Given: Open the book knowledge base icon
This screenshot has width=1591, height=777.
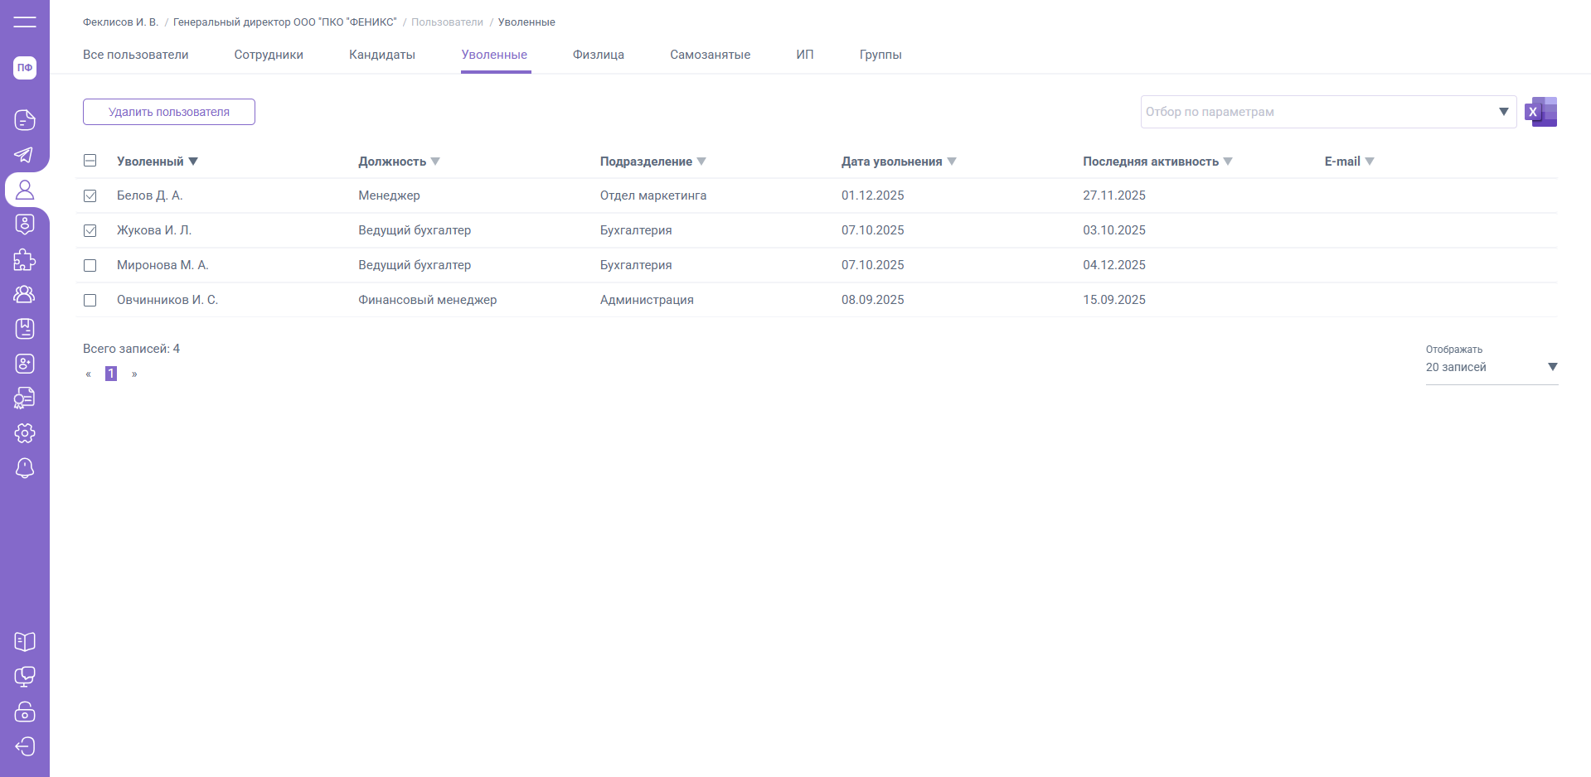Looking at the screenshot, I should [x=25, y=642].
